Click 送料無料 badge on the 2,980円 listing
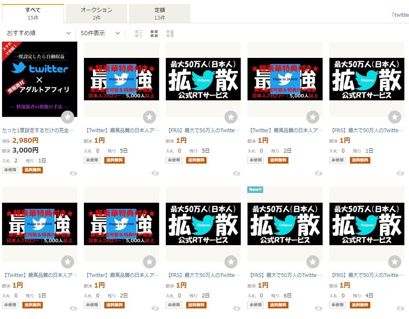The image size is (409, 319). [33, 170]
